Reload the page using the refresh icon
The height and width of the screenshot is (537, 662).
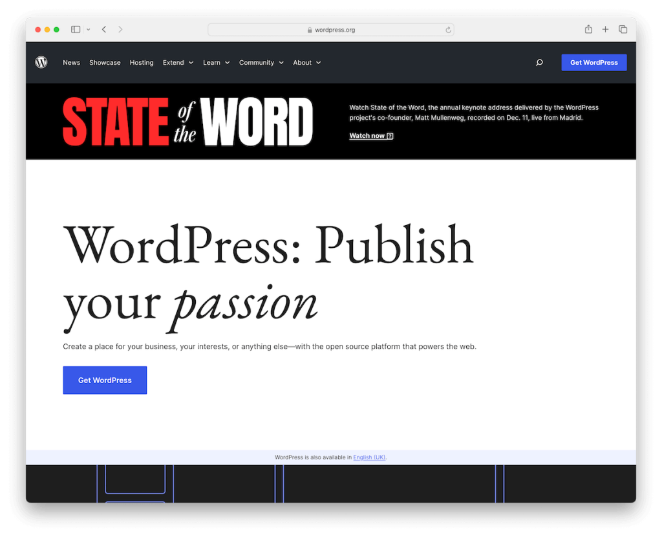pyautogui.click(x=448, y=30)
